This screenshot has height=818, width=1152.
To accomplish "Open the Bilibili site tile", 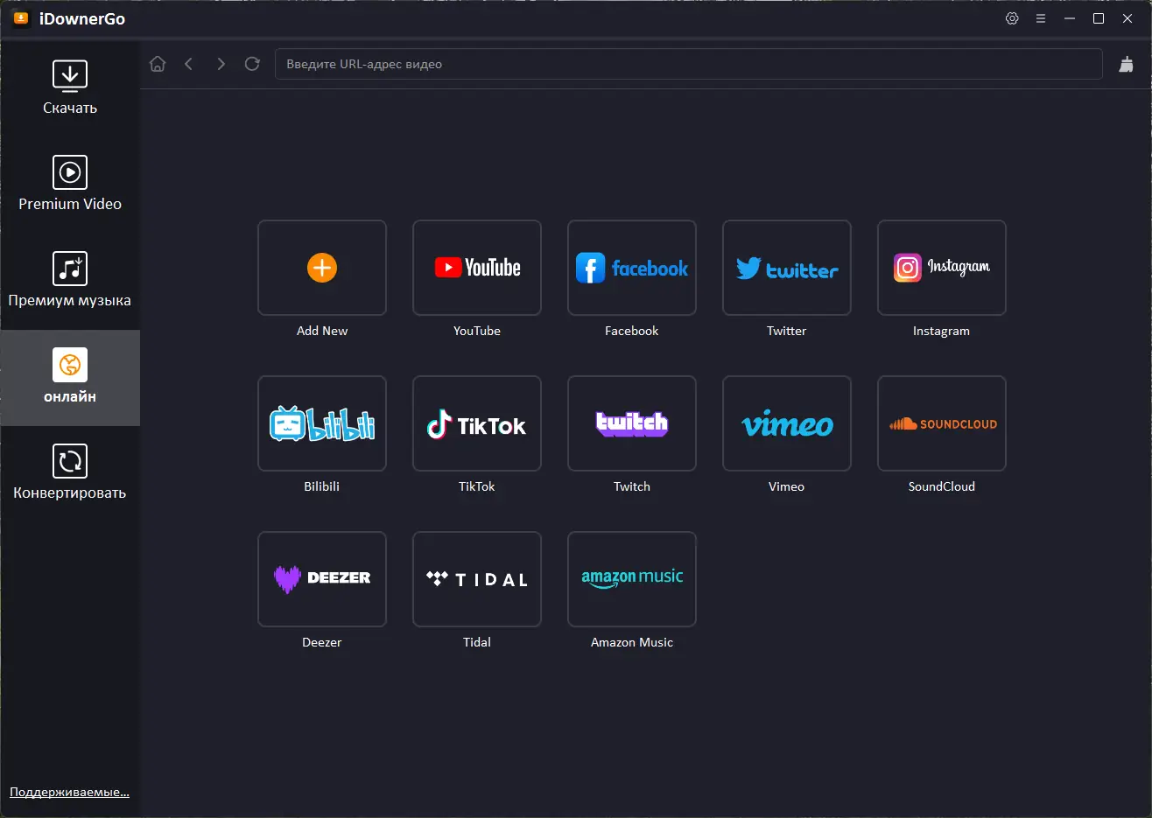I will tap(322, 423).
